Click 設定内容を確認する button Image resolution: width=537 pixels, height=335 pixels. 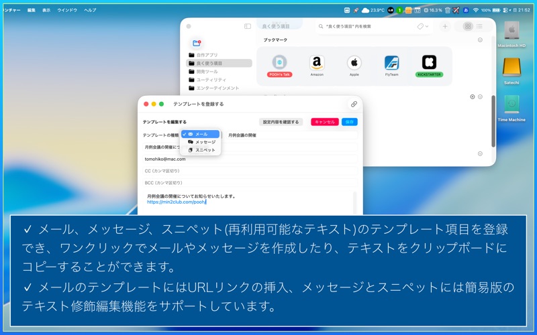[x=281, y=122]
